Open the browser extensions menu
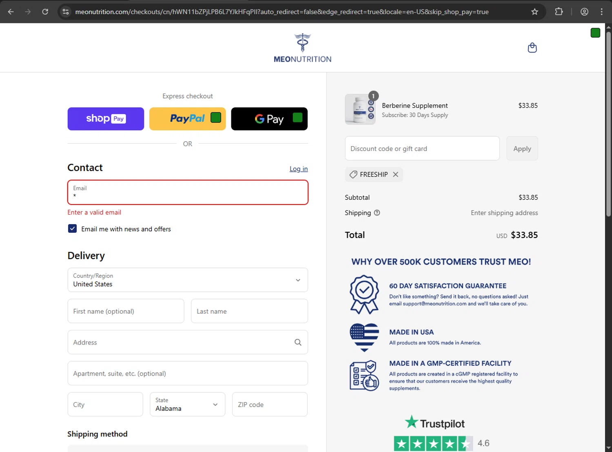The width and height of the screenshot is (612, 452). tap(559, 12)
